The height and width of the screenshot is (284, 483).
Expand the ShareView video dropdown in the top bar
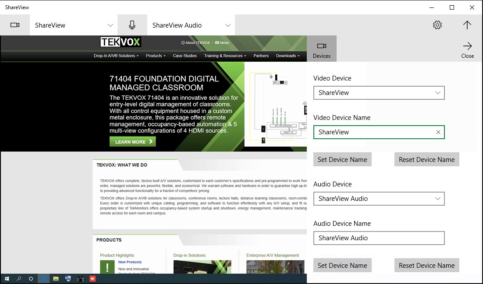click(74, 25)
